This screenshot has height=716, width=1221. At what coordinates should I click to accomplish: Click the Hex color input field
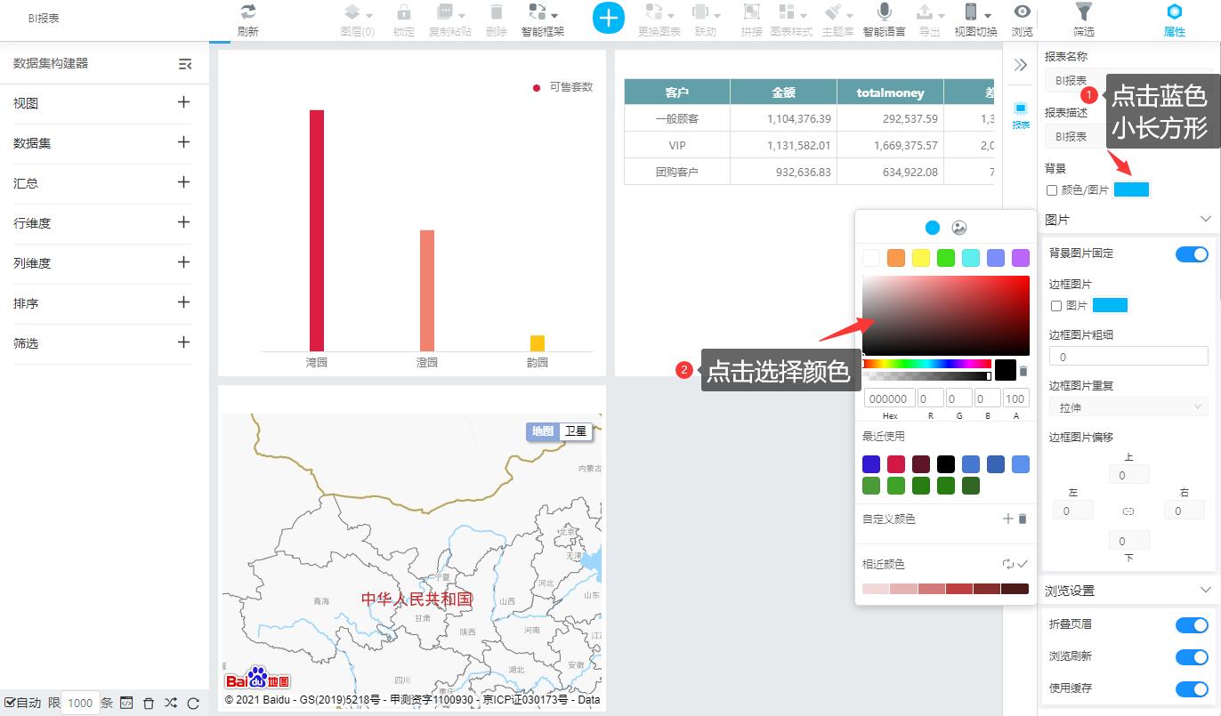[x=889, y=398]
